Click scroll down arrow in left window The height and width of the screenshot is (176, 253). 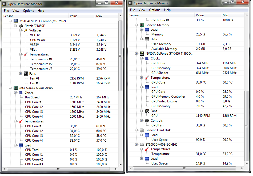pyautogui.click(x=120, y=165)
